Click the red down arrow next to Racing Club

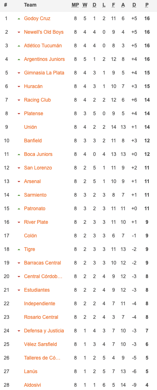pos(19,100)
